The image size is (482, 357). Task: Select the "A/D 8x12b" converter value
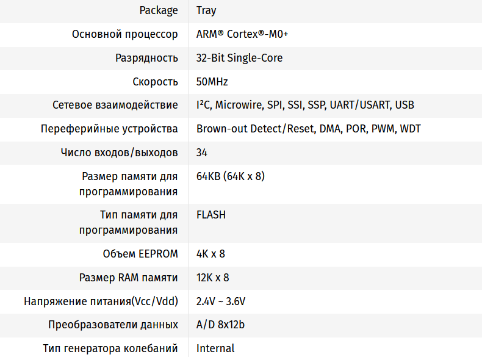(x=220, y=325)
